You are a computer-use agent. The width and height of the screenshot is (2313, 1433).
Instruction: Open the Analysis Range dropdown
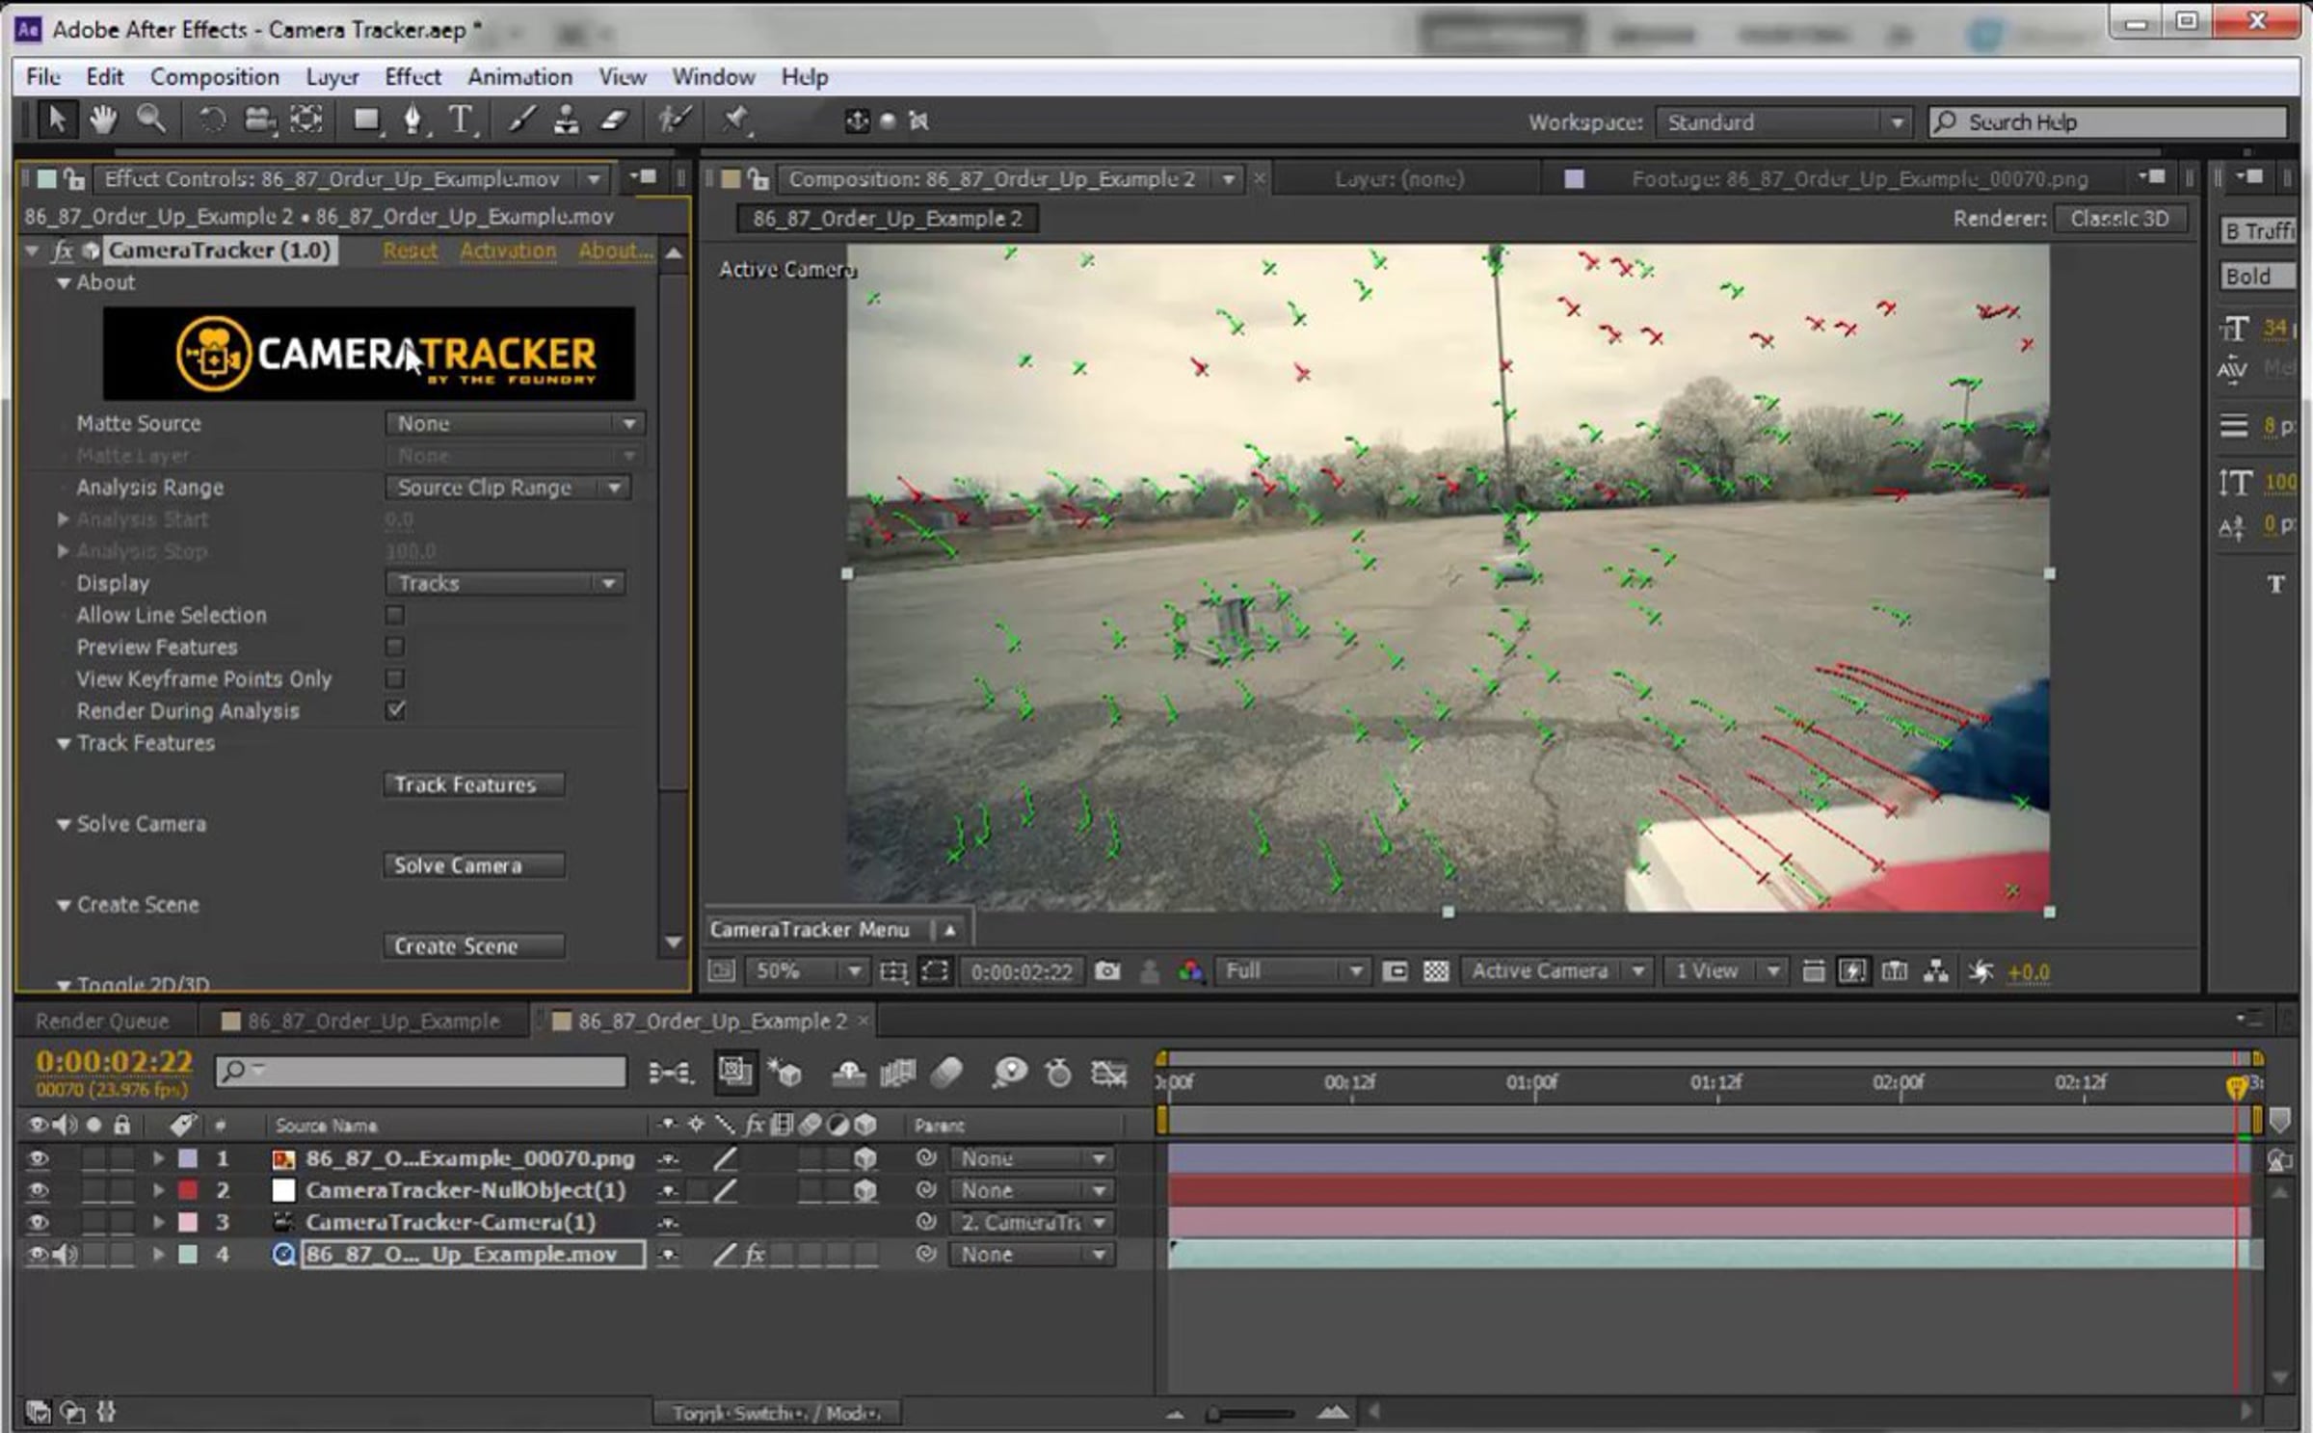pyautogui.click(x=508, y=488)
